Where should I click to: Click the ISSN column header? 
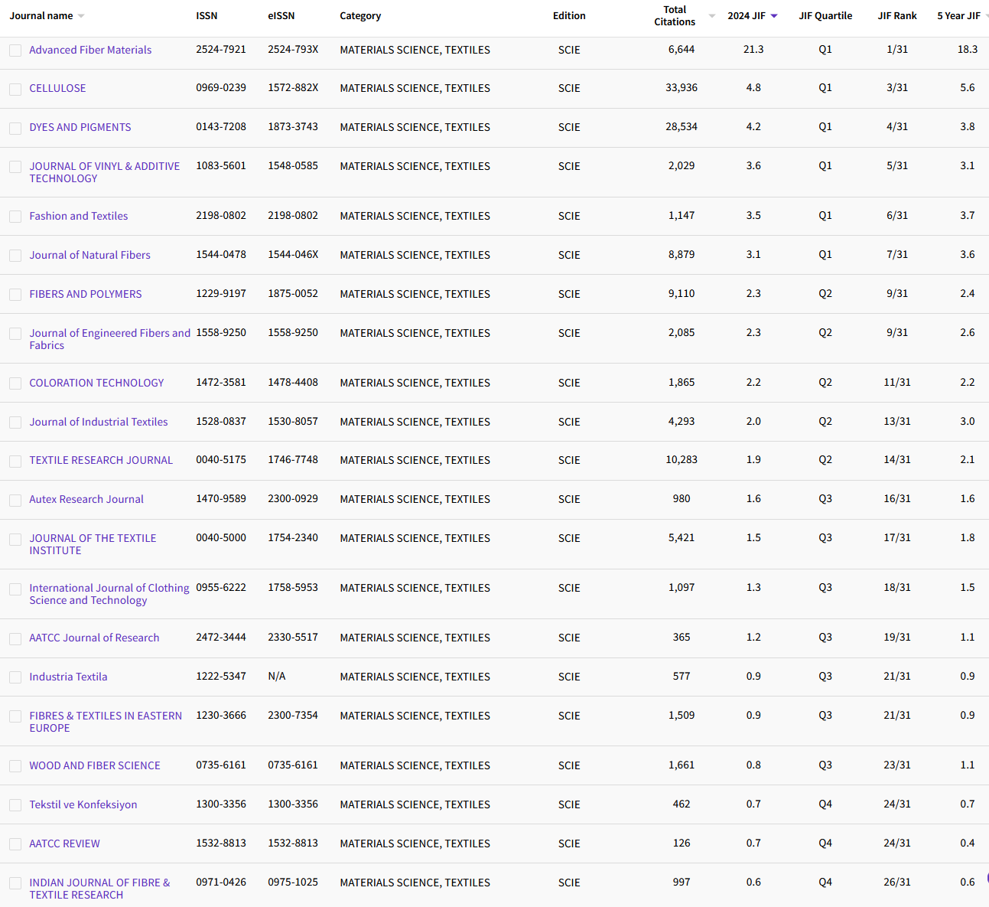pyautogui.click(x=207, y=15)
